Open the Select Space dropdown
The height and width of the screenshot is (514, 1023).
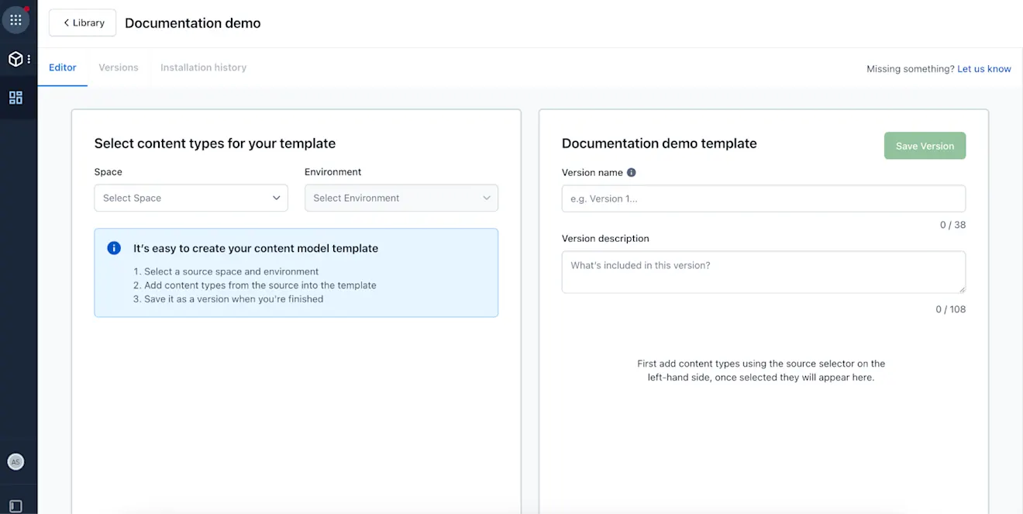tap(191, 198)
